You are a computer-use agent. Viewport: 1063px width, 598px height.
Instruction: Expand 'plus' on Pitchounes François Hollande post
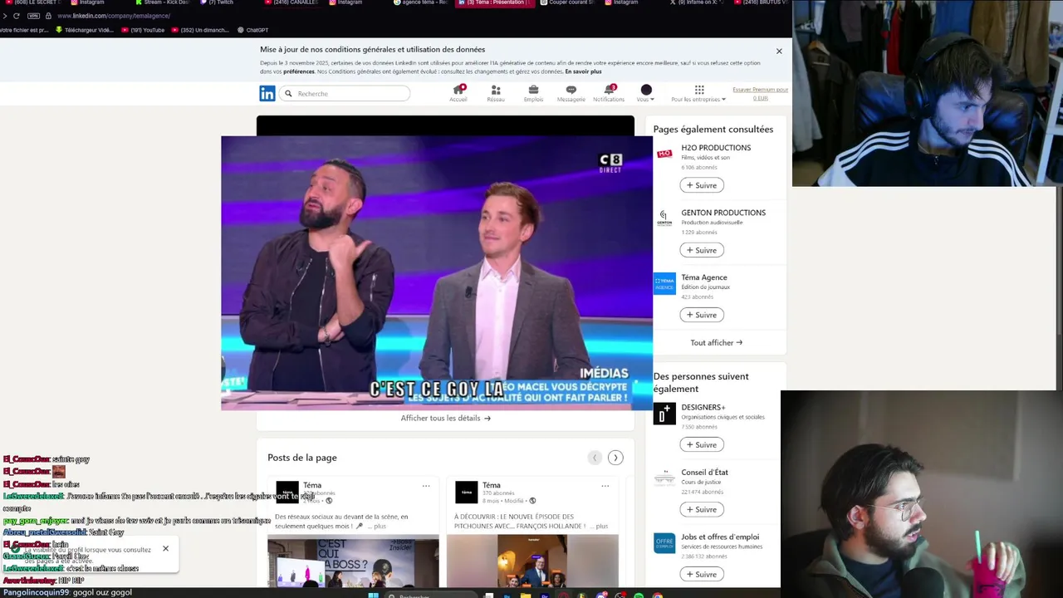coord(600,526)
